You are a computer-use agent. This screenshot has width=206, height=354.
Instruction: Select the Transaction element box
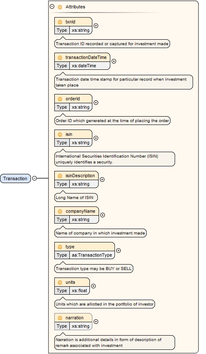tap(15, 178)
